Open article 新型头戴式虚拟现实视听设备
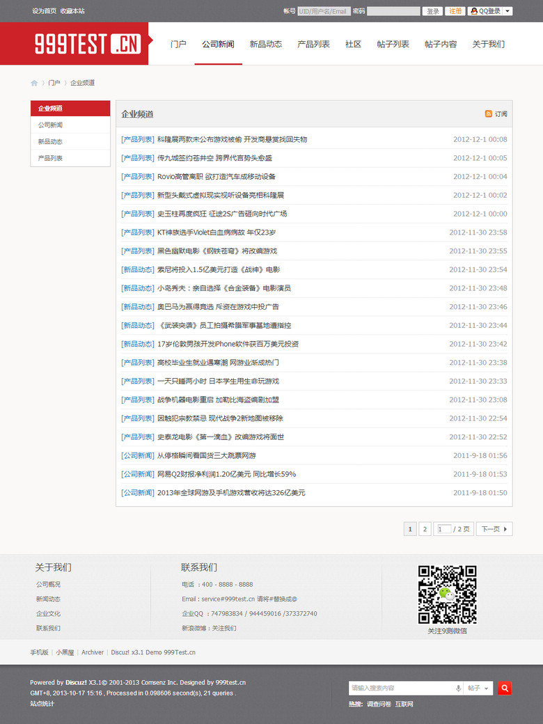Screen dimensions: 543x724 (220, 196)
